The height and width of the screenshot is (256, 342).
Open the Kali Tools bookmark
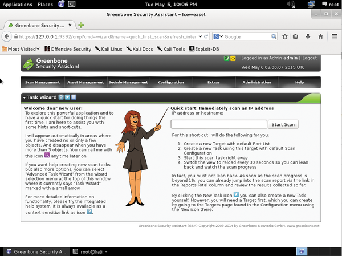click(x=171, y=49)
